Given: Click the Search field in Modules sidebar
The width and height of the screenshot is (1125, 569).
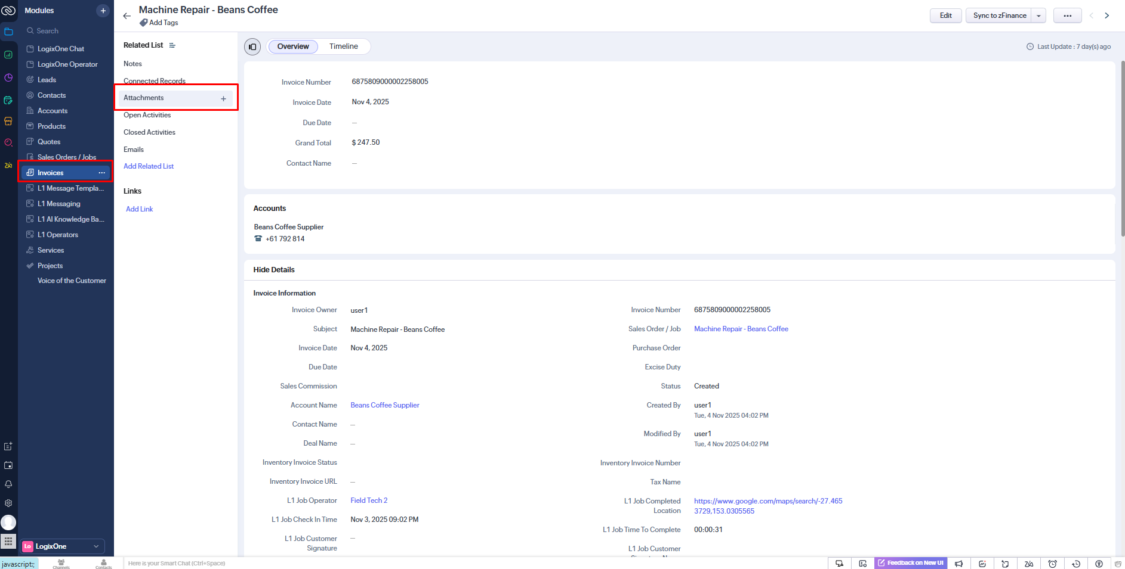Looking at the screenshot, I should click(66, 31).
